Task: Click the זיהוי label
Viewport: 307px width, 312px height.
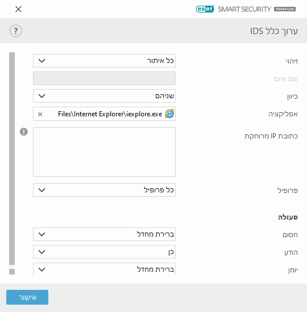Action: (292, 61)
